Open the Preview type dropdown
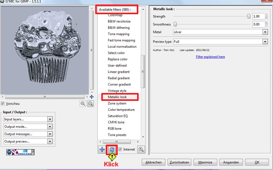Image resolution: width=273 pixels, height=170 pixels. click(220, 42)
